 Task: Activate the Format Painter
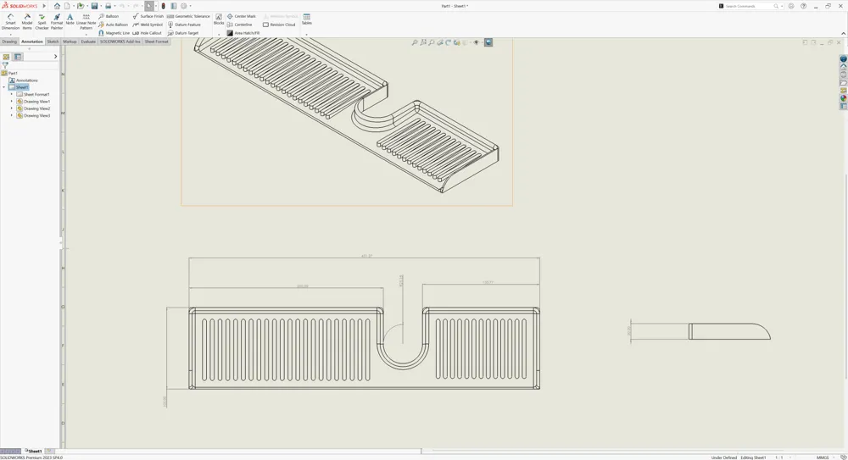[x=57, y=22]
